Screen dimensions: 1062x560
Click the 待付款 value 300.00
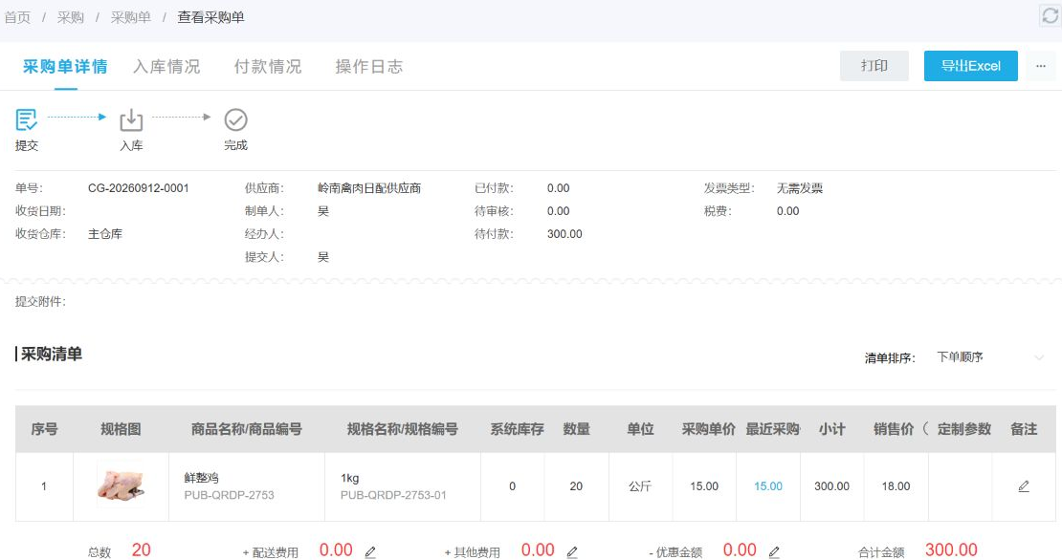pos(564,234)
